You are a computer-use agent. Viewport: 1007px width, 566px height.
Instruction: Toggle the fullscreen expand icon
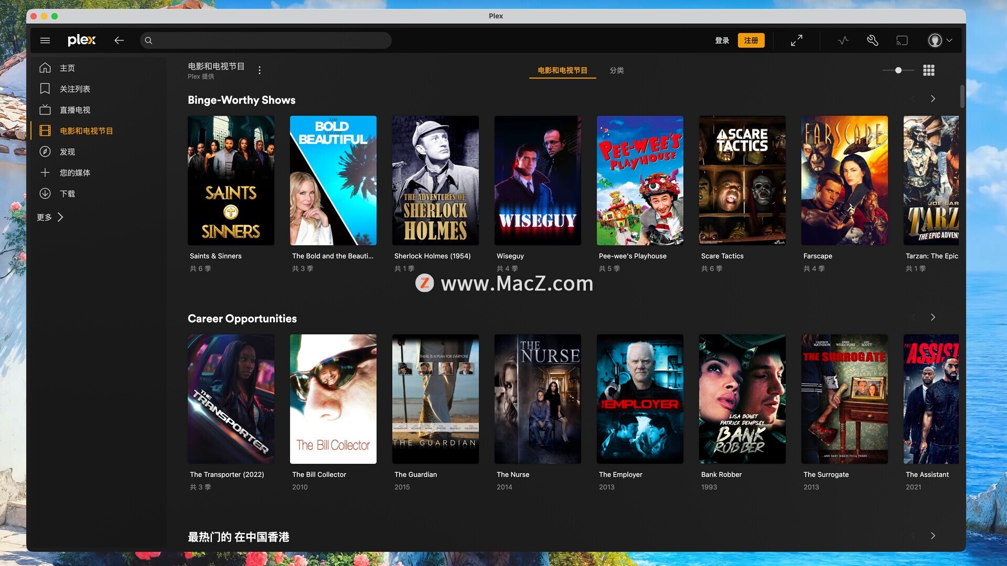pyautogui.click(x=796, y=40)
